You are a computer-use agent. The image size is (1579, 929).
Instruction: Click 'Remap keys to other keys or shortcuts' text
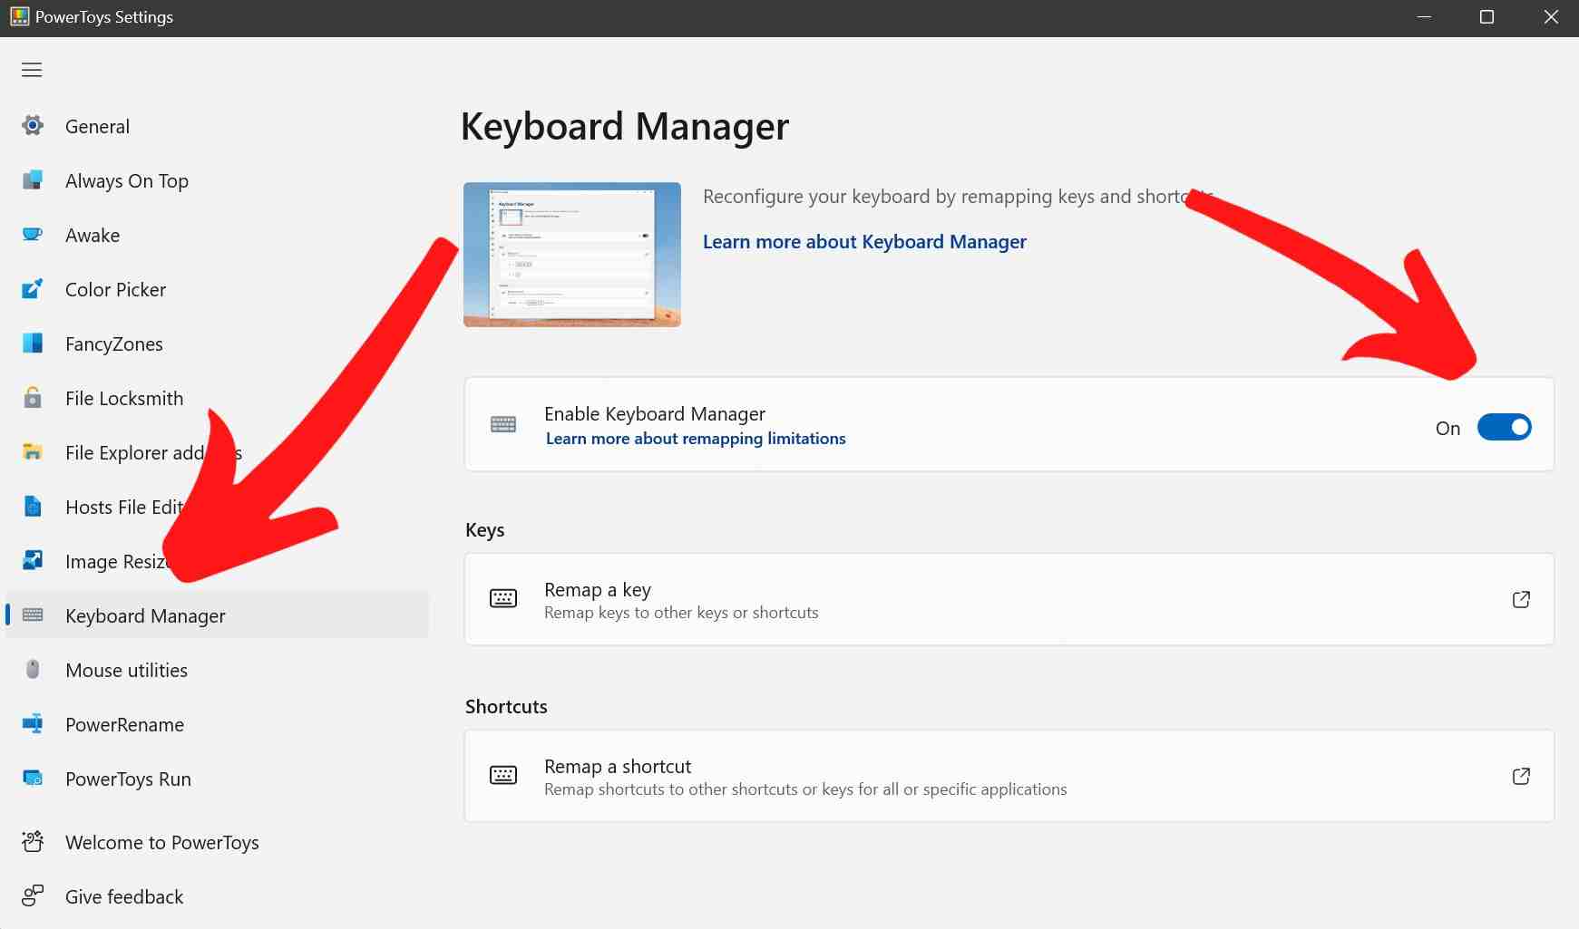tap(681, 613)
